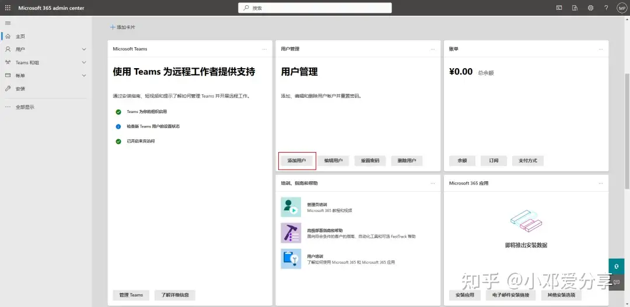Open the help question mark icon
630x307 pixels.
[x=606, y=8]
